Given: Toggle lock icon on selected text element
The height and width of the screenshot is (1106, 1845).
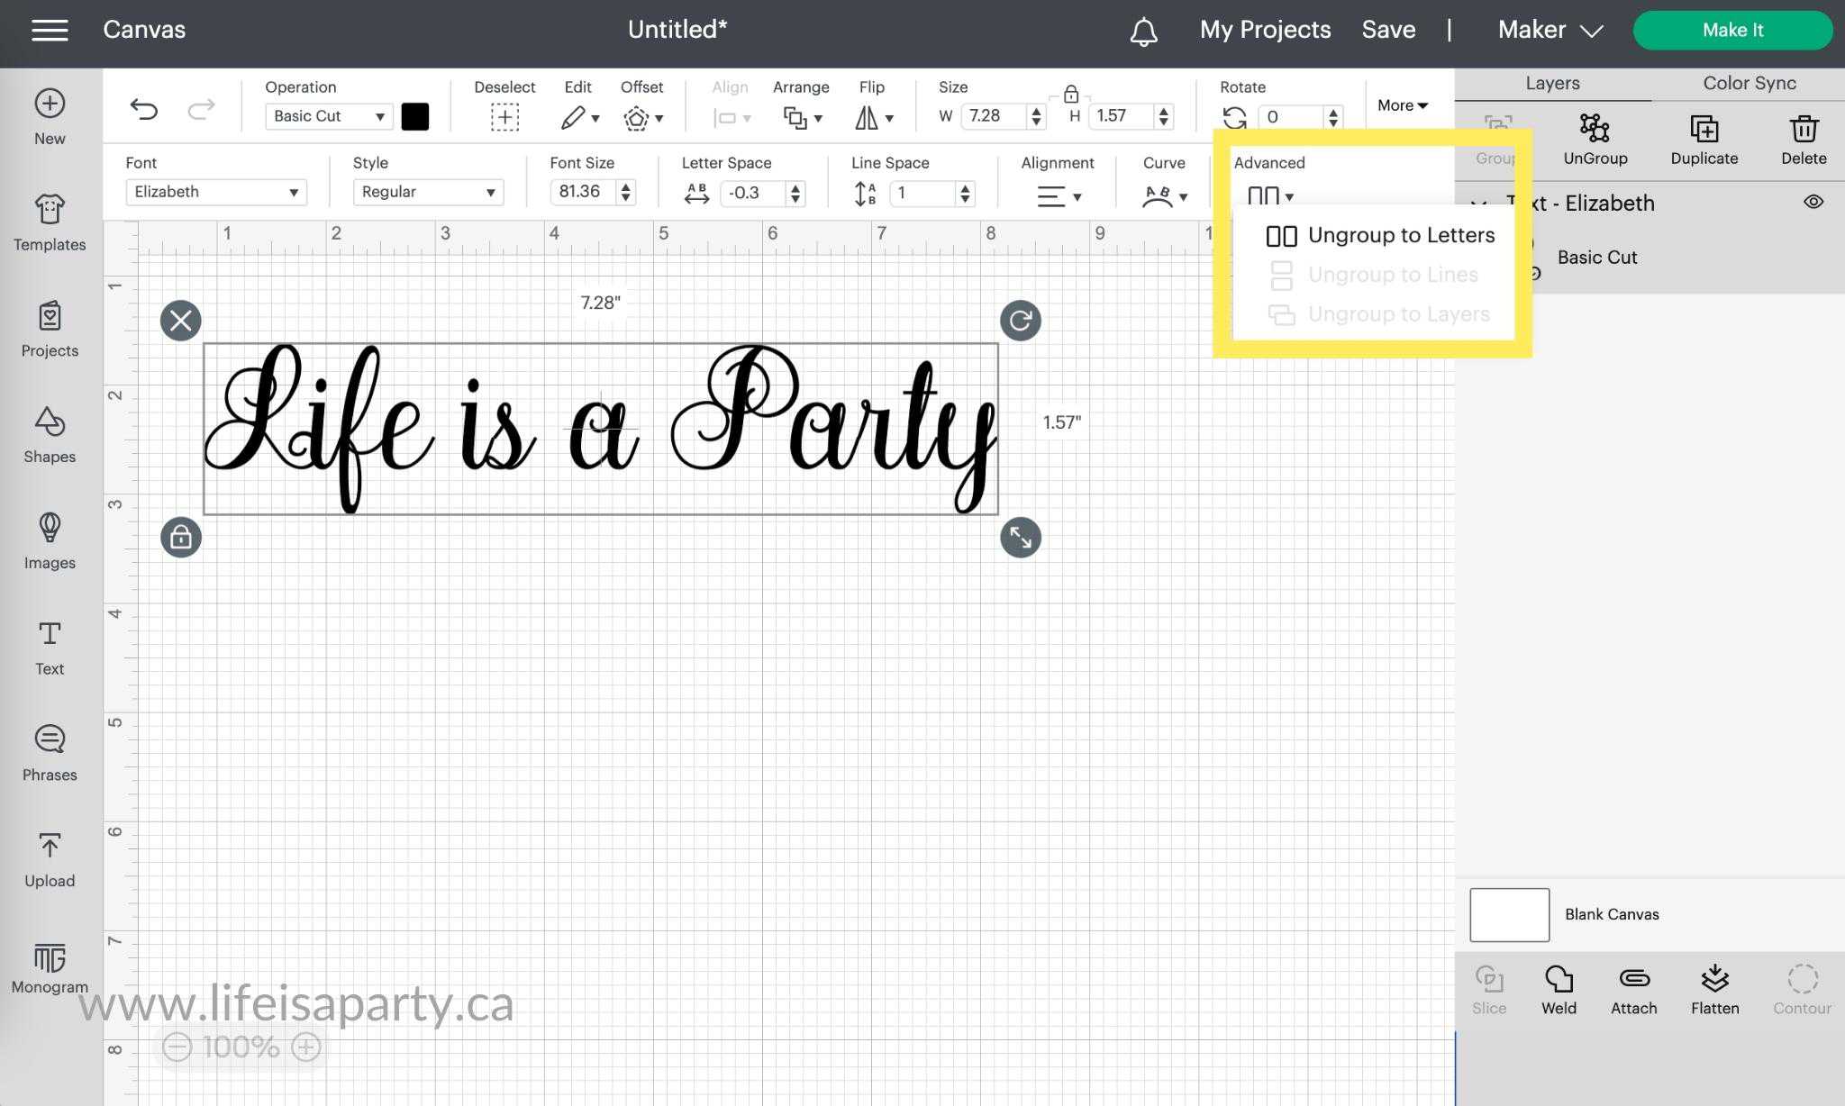Looking at the screenshot, I should [x=182, y=537].
